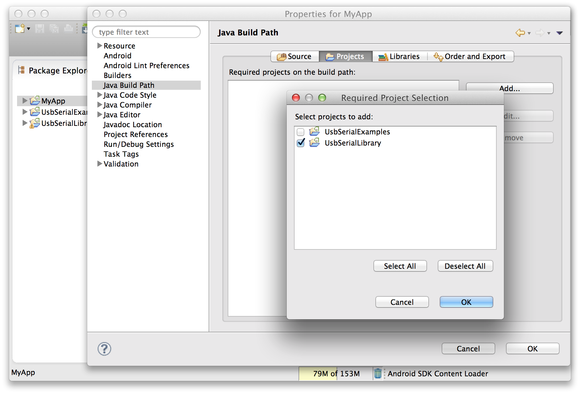This screenshot has width=580, height=394.
Task: Click the Select All button
Action: [x=400, y=266]
